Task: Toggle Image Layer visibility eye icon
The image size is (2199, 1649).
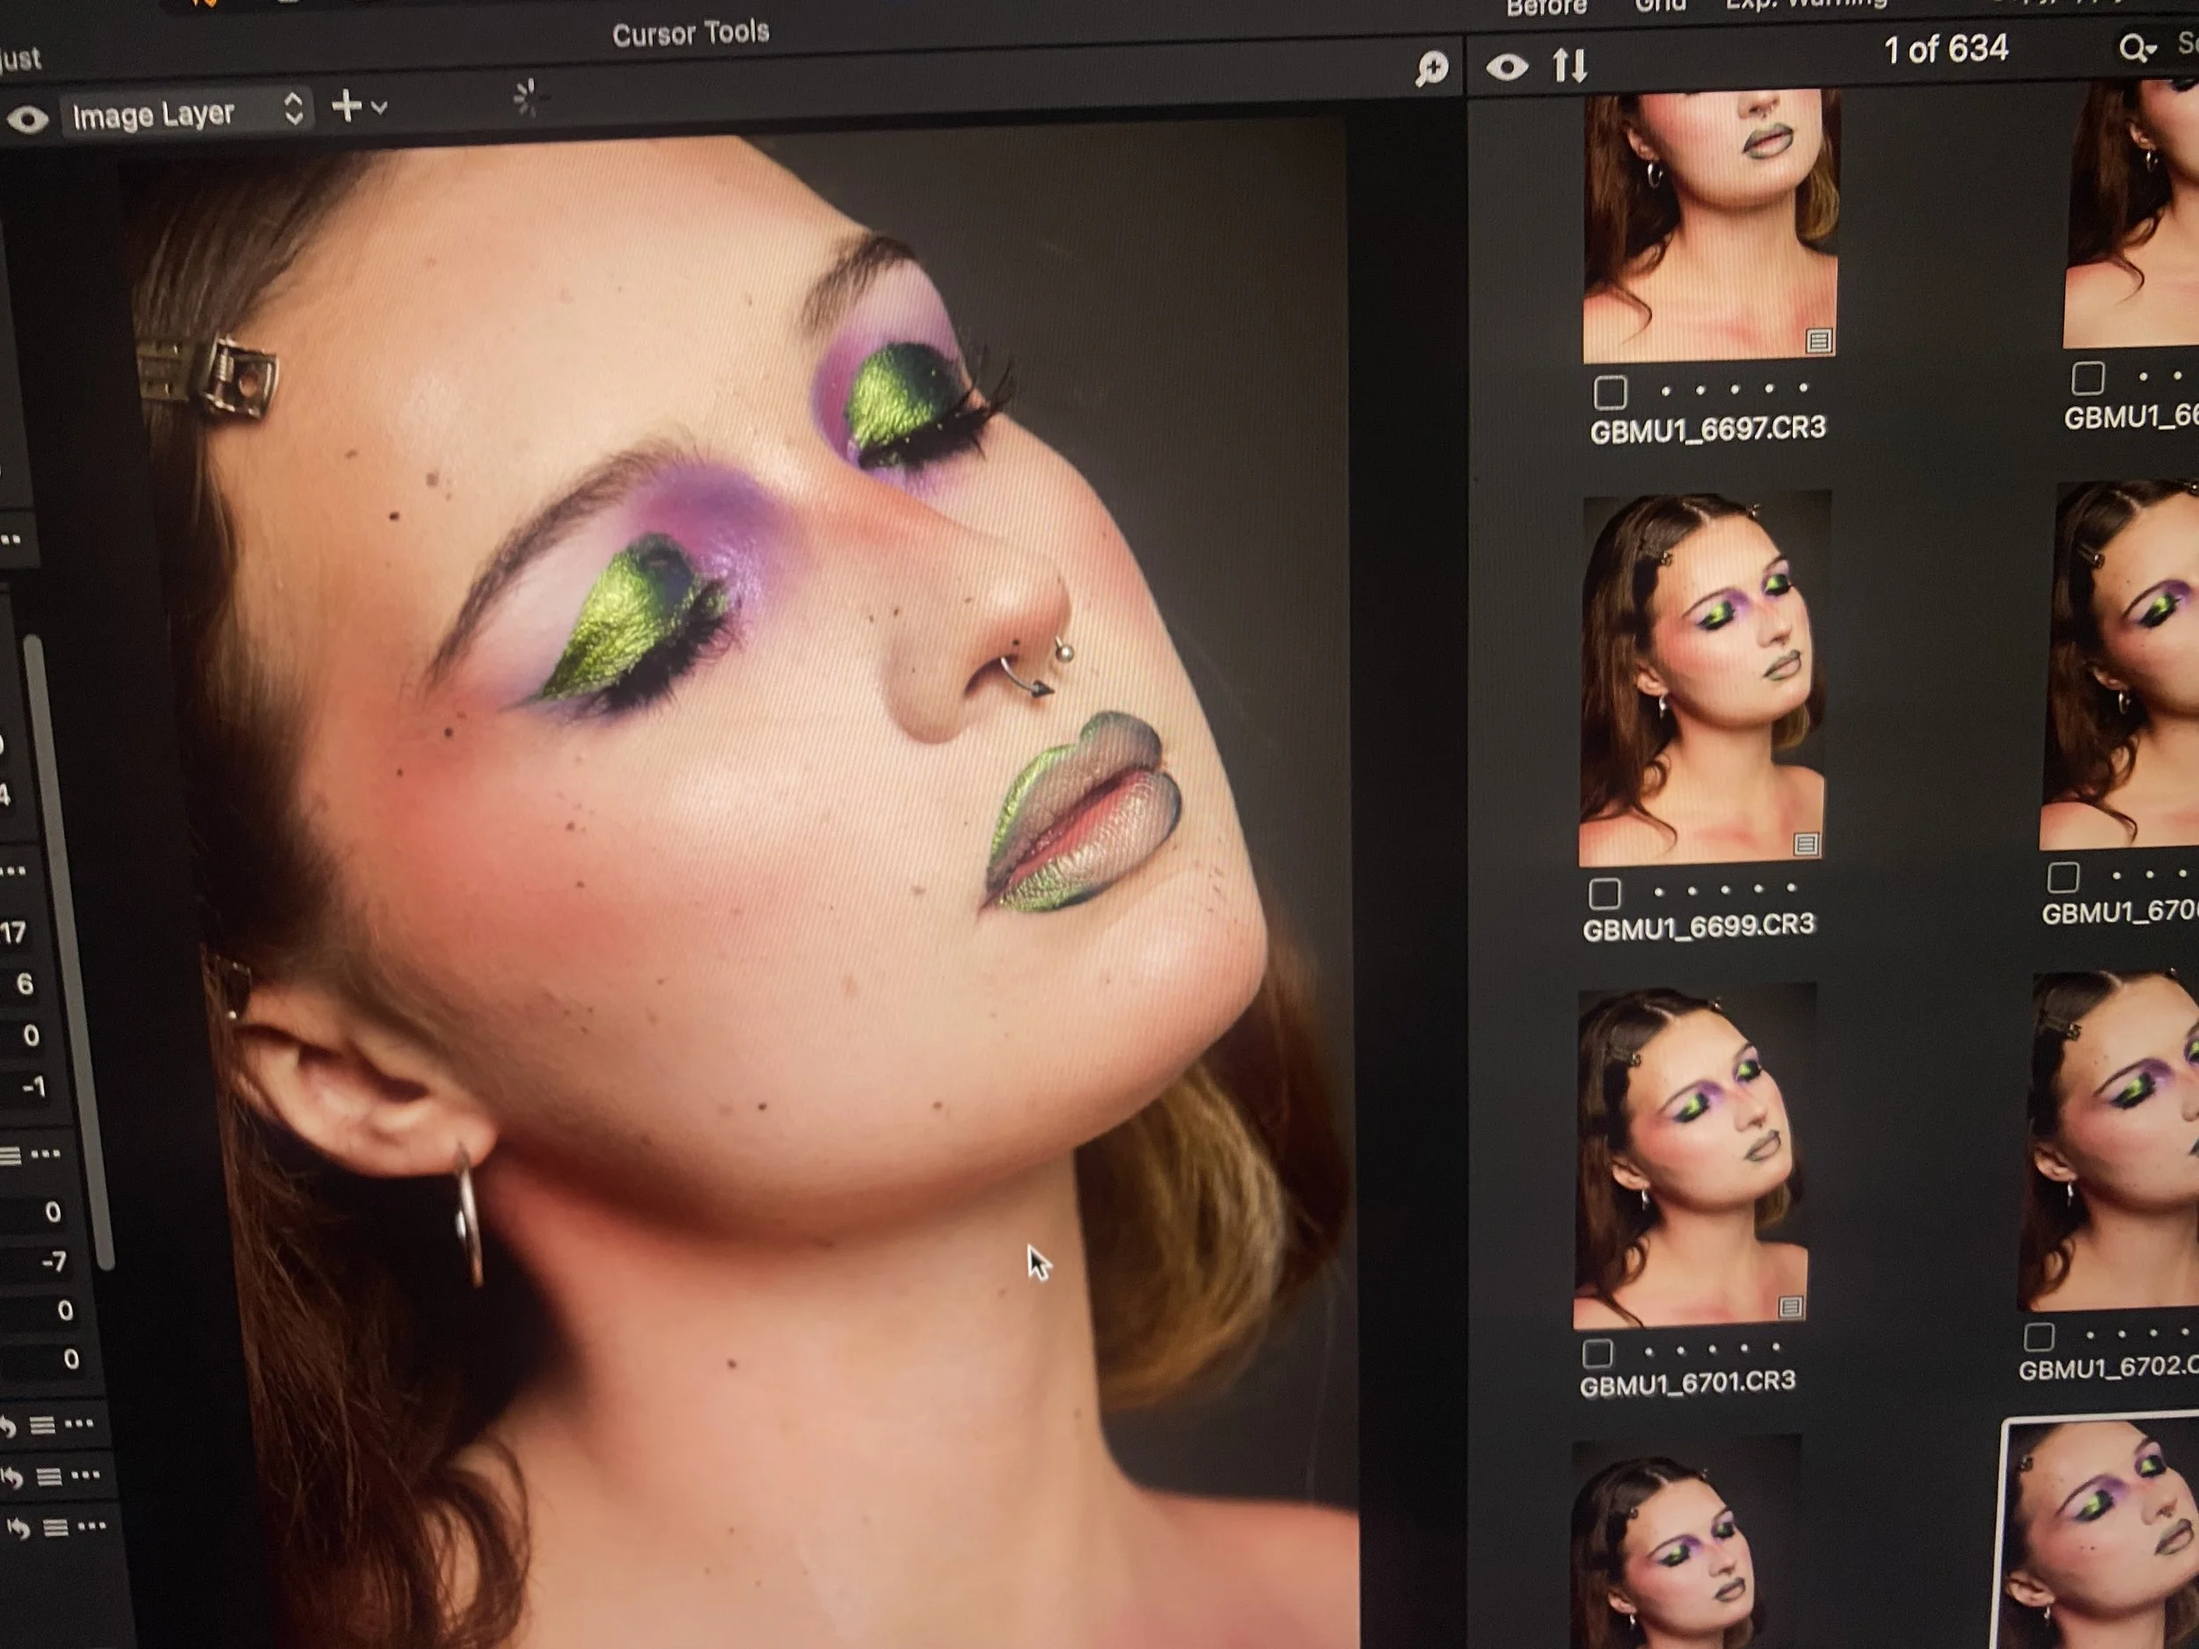Action: coord(28,120)
